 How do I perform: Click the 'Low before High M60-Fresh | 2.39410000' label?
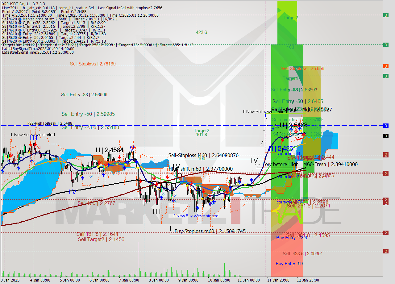(310, 164)
